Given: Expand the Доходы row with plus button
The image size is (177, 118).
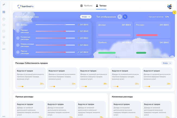Looking at the screenshot, I should [18, 25].
